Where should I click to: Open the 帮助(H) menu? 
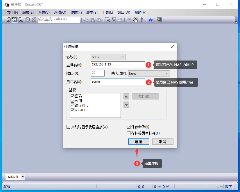click(140, 13)
